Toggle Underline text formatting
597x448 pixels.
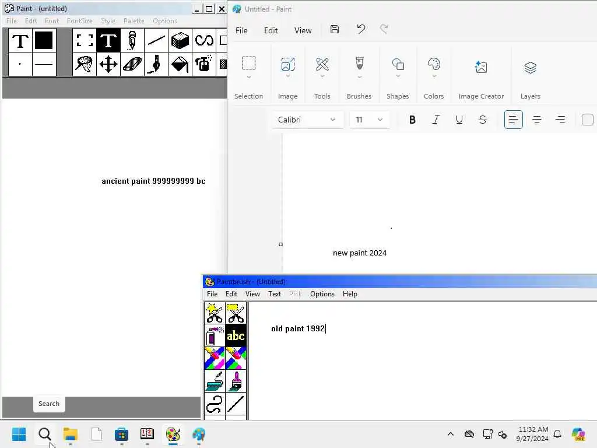459,120
